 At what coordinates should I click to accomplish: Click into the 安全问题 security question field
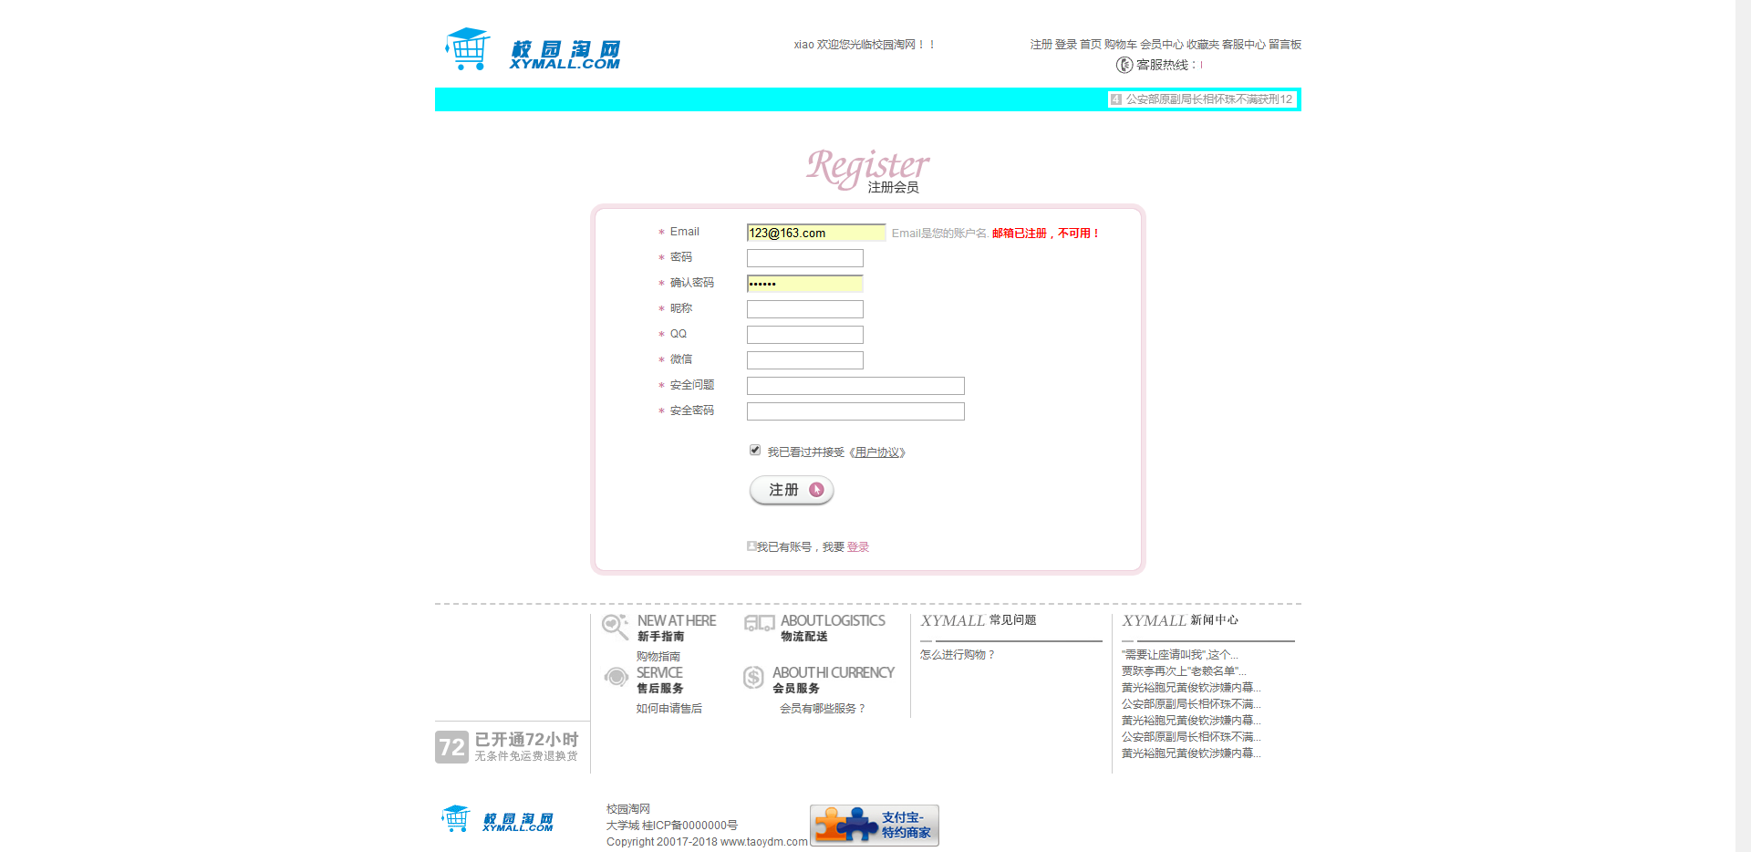click(x=855, y=386)
